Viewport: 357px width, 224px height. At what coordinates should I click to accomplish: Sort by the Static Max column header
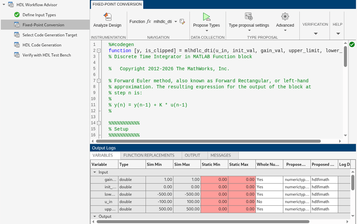pyautogui.click(x=242, y=164)
